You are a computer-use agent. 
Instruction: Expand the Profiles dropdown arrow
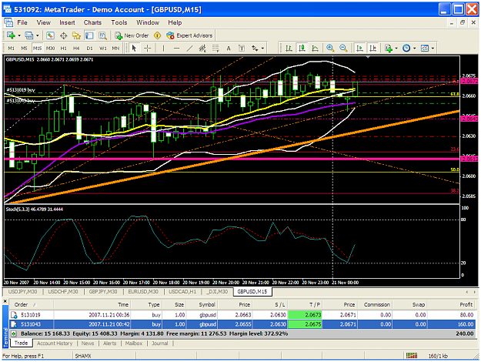click(x=38, y=35)
